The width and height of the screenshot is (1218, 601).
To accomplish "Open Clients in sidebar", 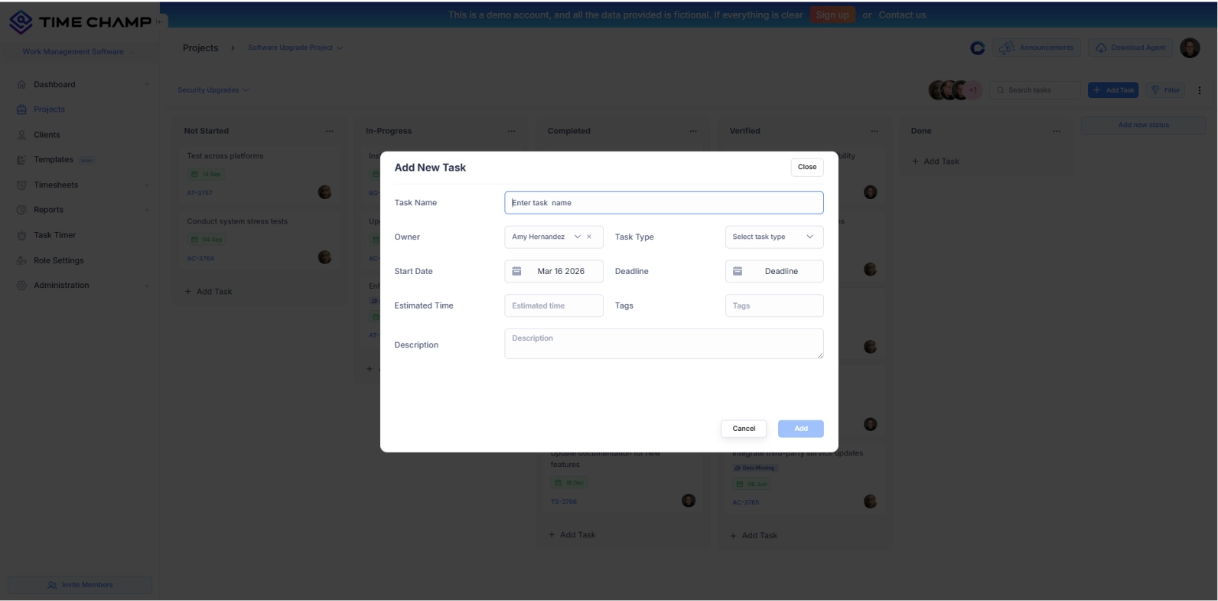I will [47, 135].
